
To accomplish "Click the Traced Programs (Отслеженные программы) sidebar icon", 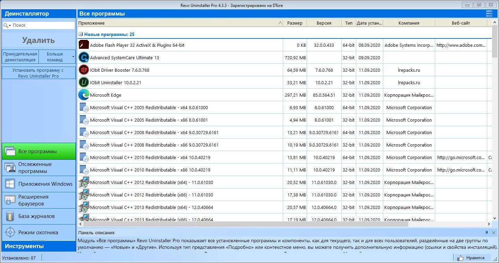I will [10, 168].
